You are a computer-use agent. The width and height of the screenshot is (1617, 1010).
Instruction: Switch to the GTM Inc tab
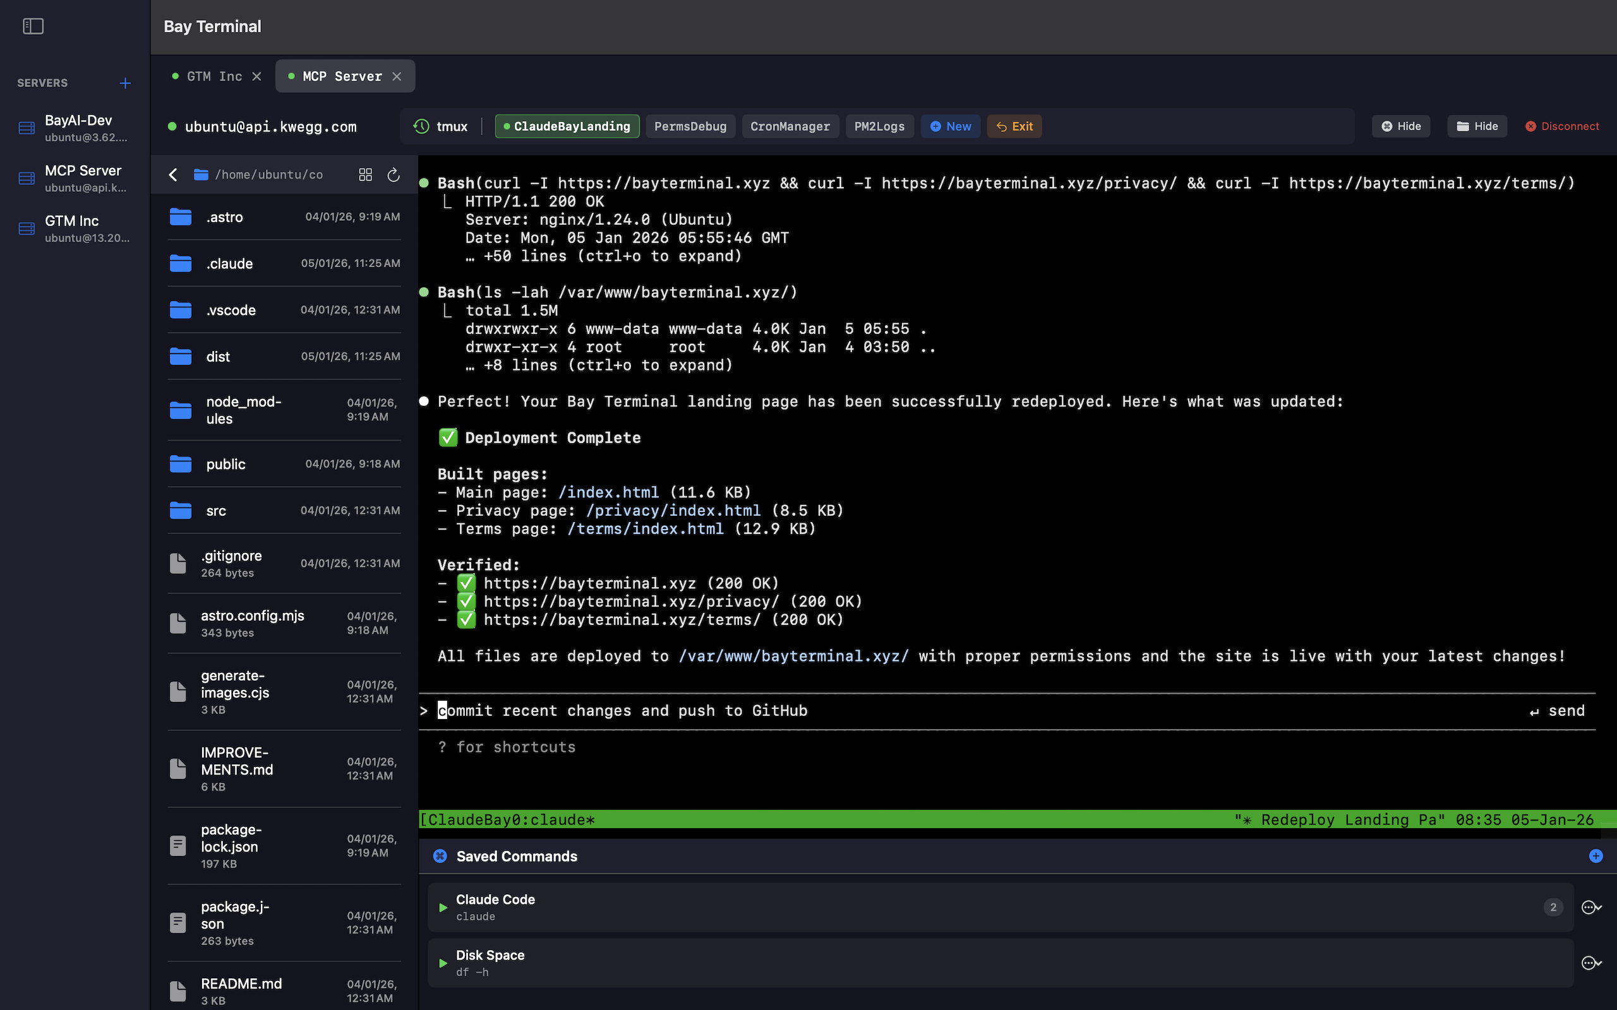214,76
